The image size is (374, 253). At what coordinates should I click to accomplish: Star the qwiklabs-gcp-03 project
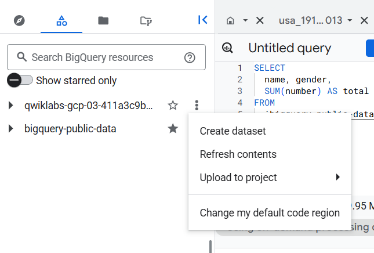(173, 105)
